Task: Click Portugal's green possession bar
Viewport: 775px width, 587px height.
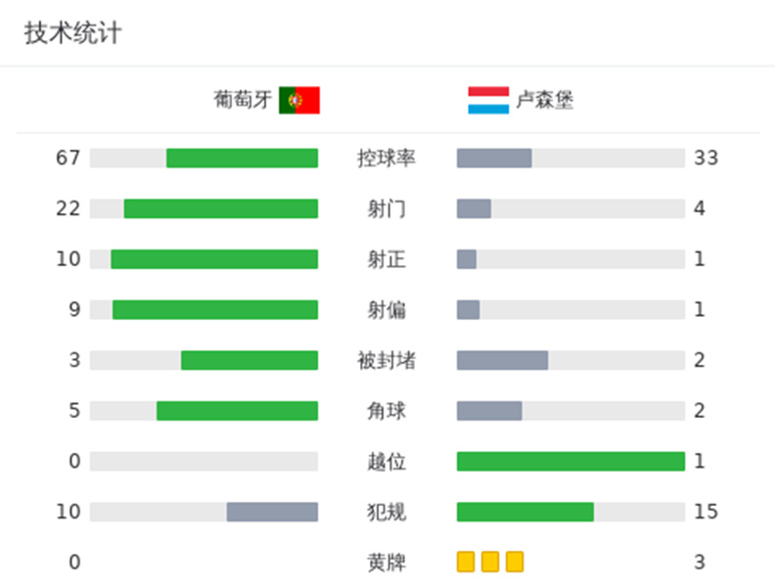Action: [242, 158]
